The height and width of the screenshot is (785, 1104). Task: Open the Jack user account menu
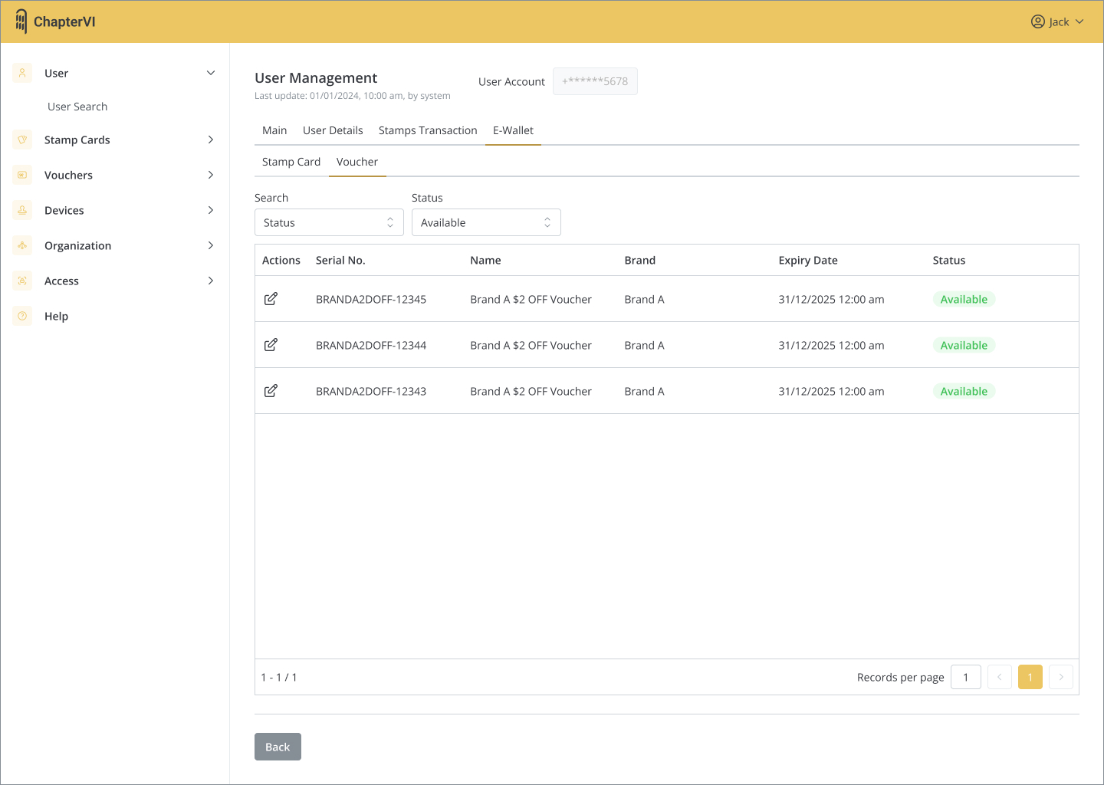(x=1057, y=21)
